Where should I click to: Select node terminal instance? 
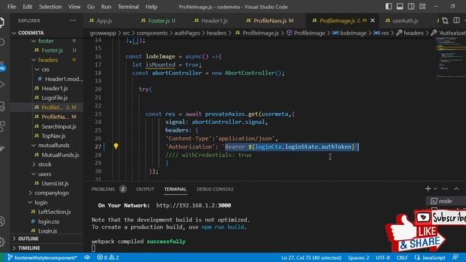446,201
